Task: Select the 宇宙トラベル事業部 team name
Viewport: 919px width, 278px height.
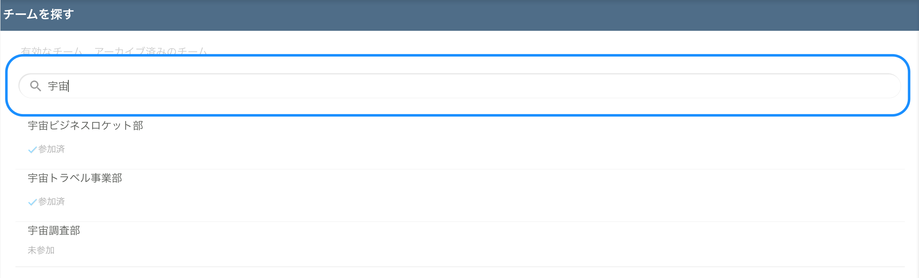Action: (75, 178)
